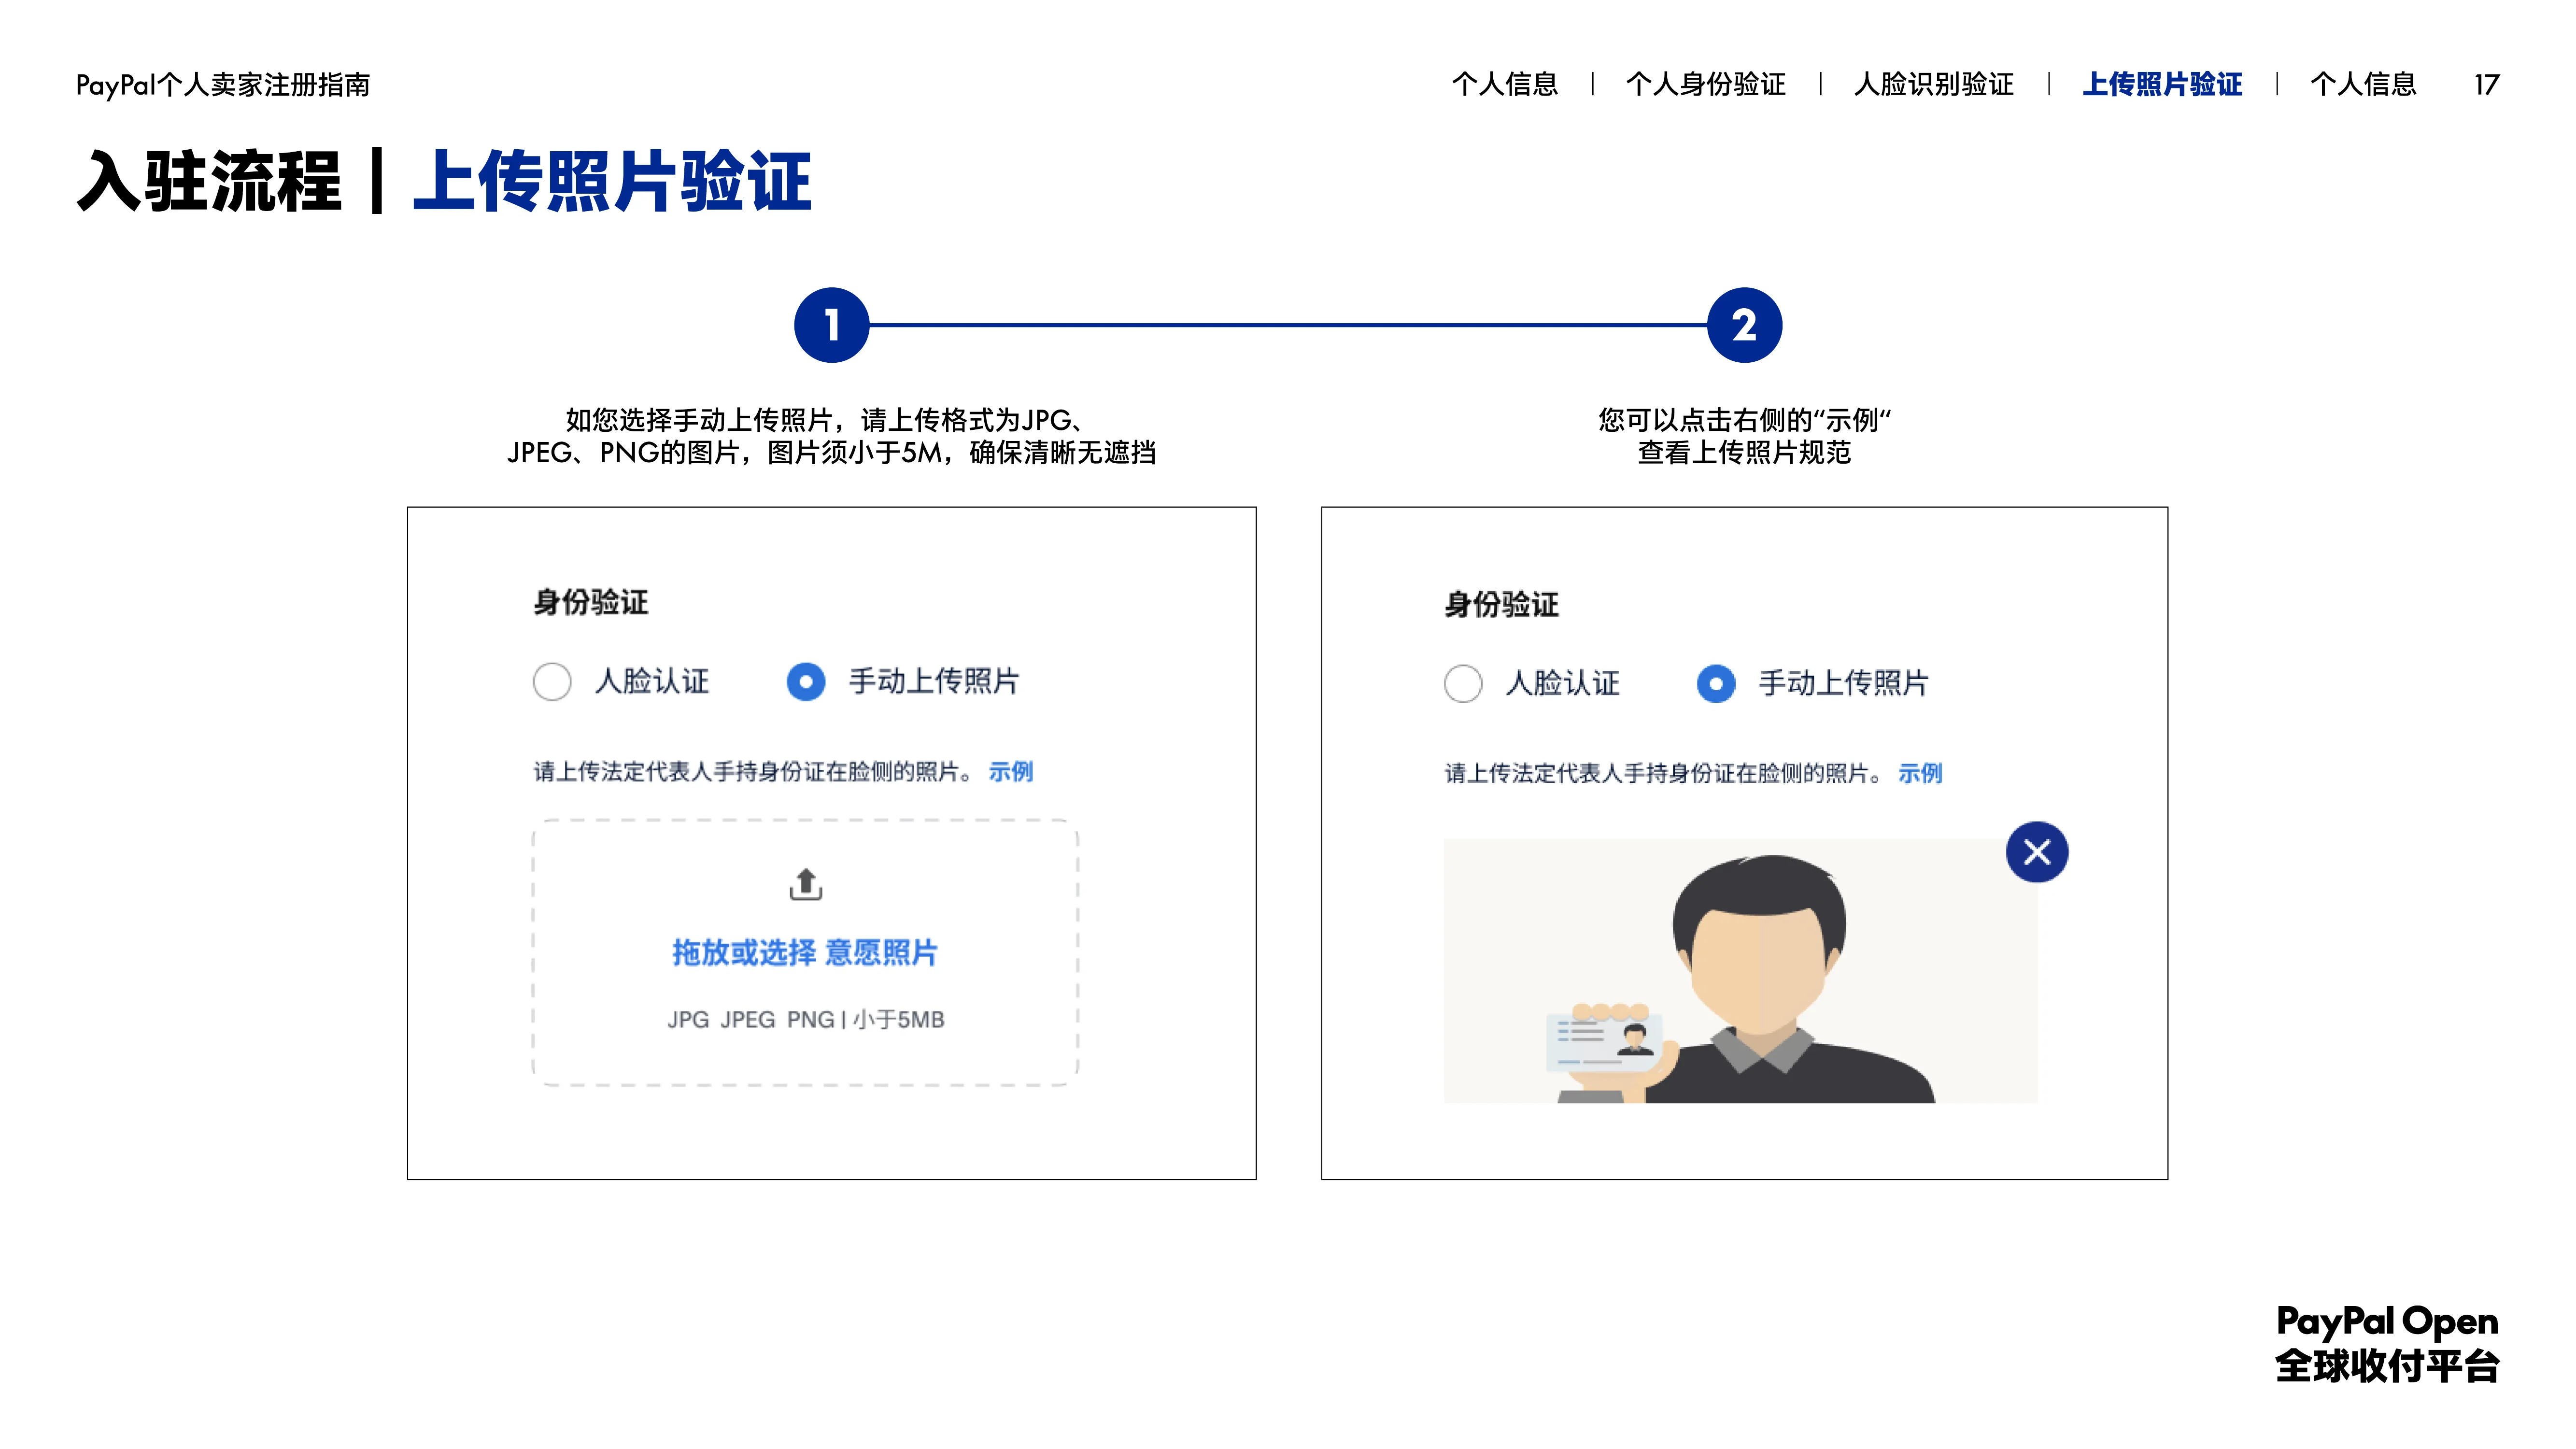Viewport: 2576px width, 1449px height.
Task: Click the 身份验证 heading in the left panel
Action: pyautogui.click(x=590, y=602)
